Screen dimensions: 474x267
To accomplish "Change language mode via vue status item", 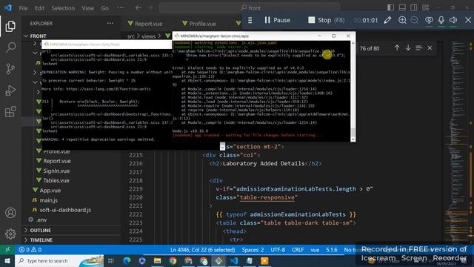I will tap(315, 250).
